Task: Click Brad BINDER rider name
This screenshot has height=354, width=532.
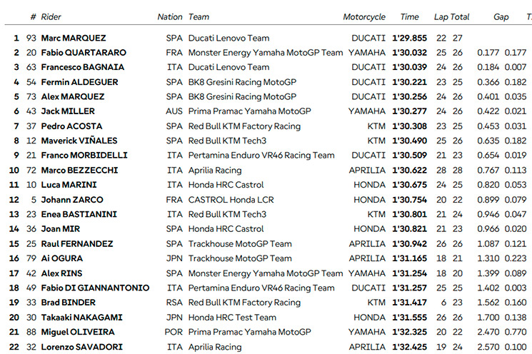Action: click(x=69, y=303)
